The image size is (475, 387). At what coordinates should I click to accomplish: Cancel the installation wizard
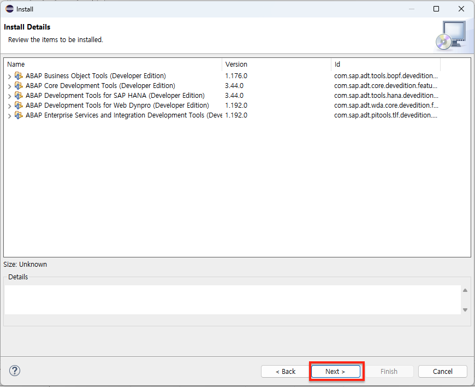click(x=443, y=371)
